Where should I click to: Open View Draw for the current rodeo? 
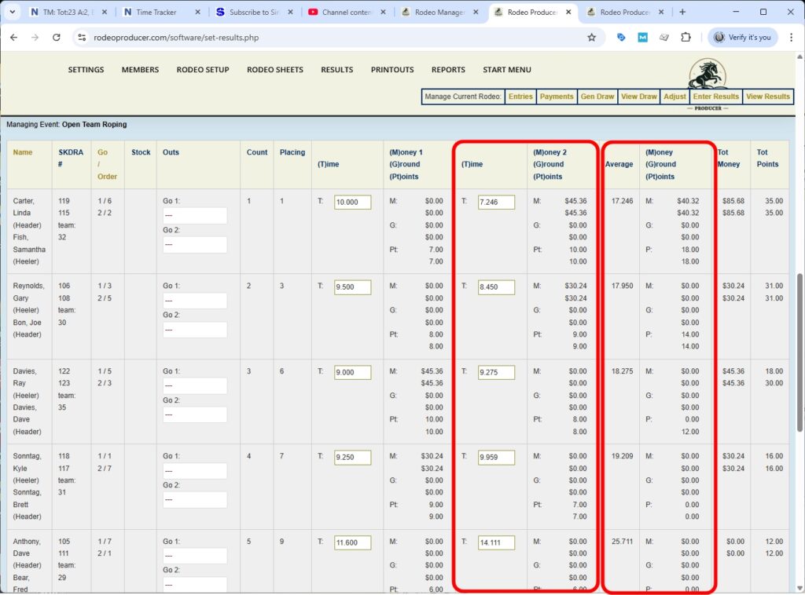638,97
